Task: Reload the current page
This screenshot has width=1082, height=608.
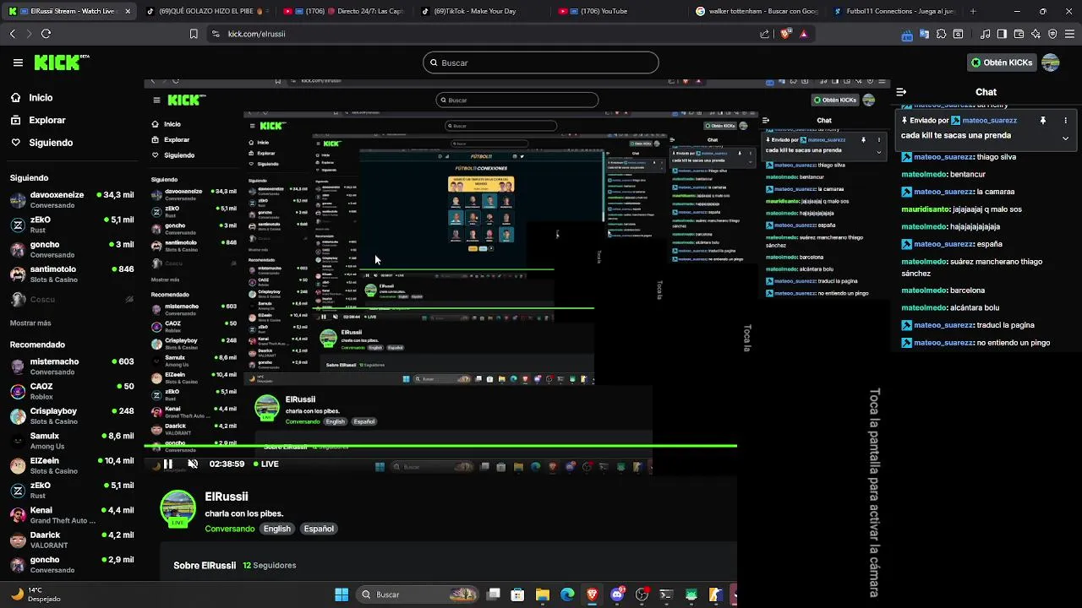Action: 46,34
